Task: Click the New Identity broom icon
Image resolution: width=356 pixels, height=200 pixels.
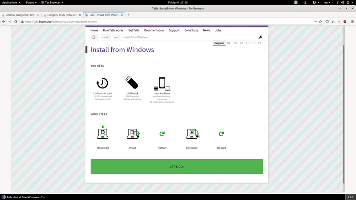Action: [333, 21]
